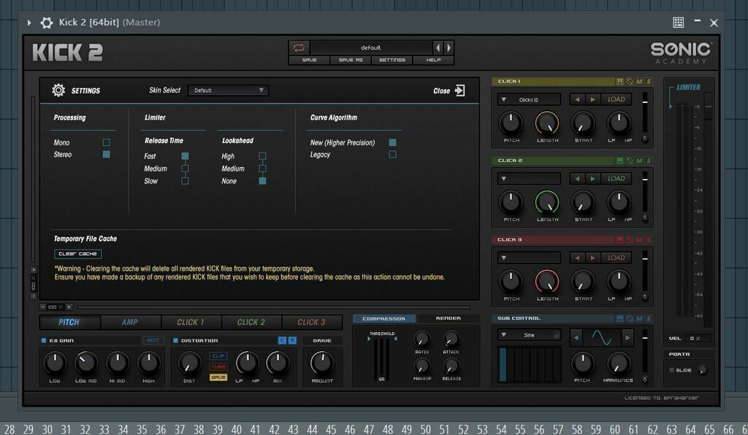Toggle New (Higher Precision) checkbox
Image resolution: width=748 pixels, height=435 pixels.
click(392, 142)
